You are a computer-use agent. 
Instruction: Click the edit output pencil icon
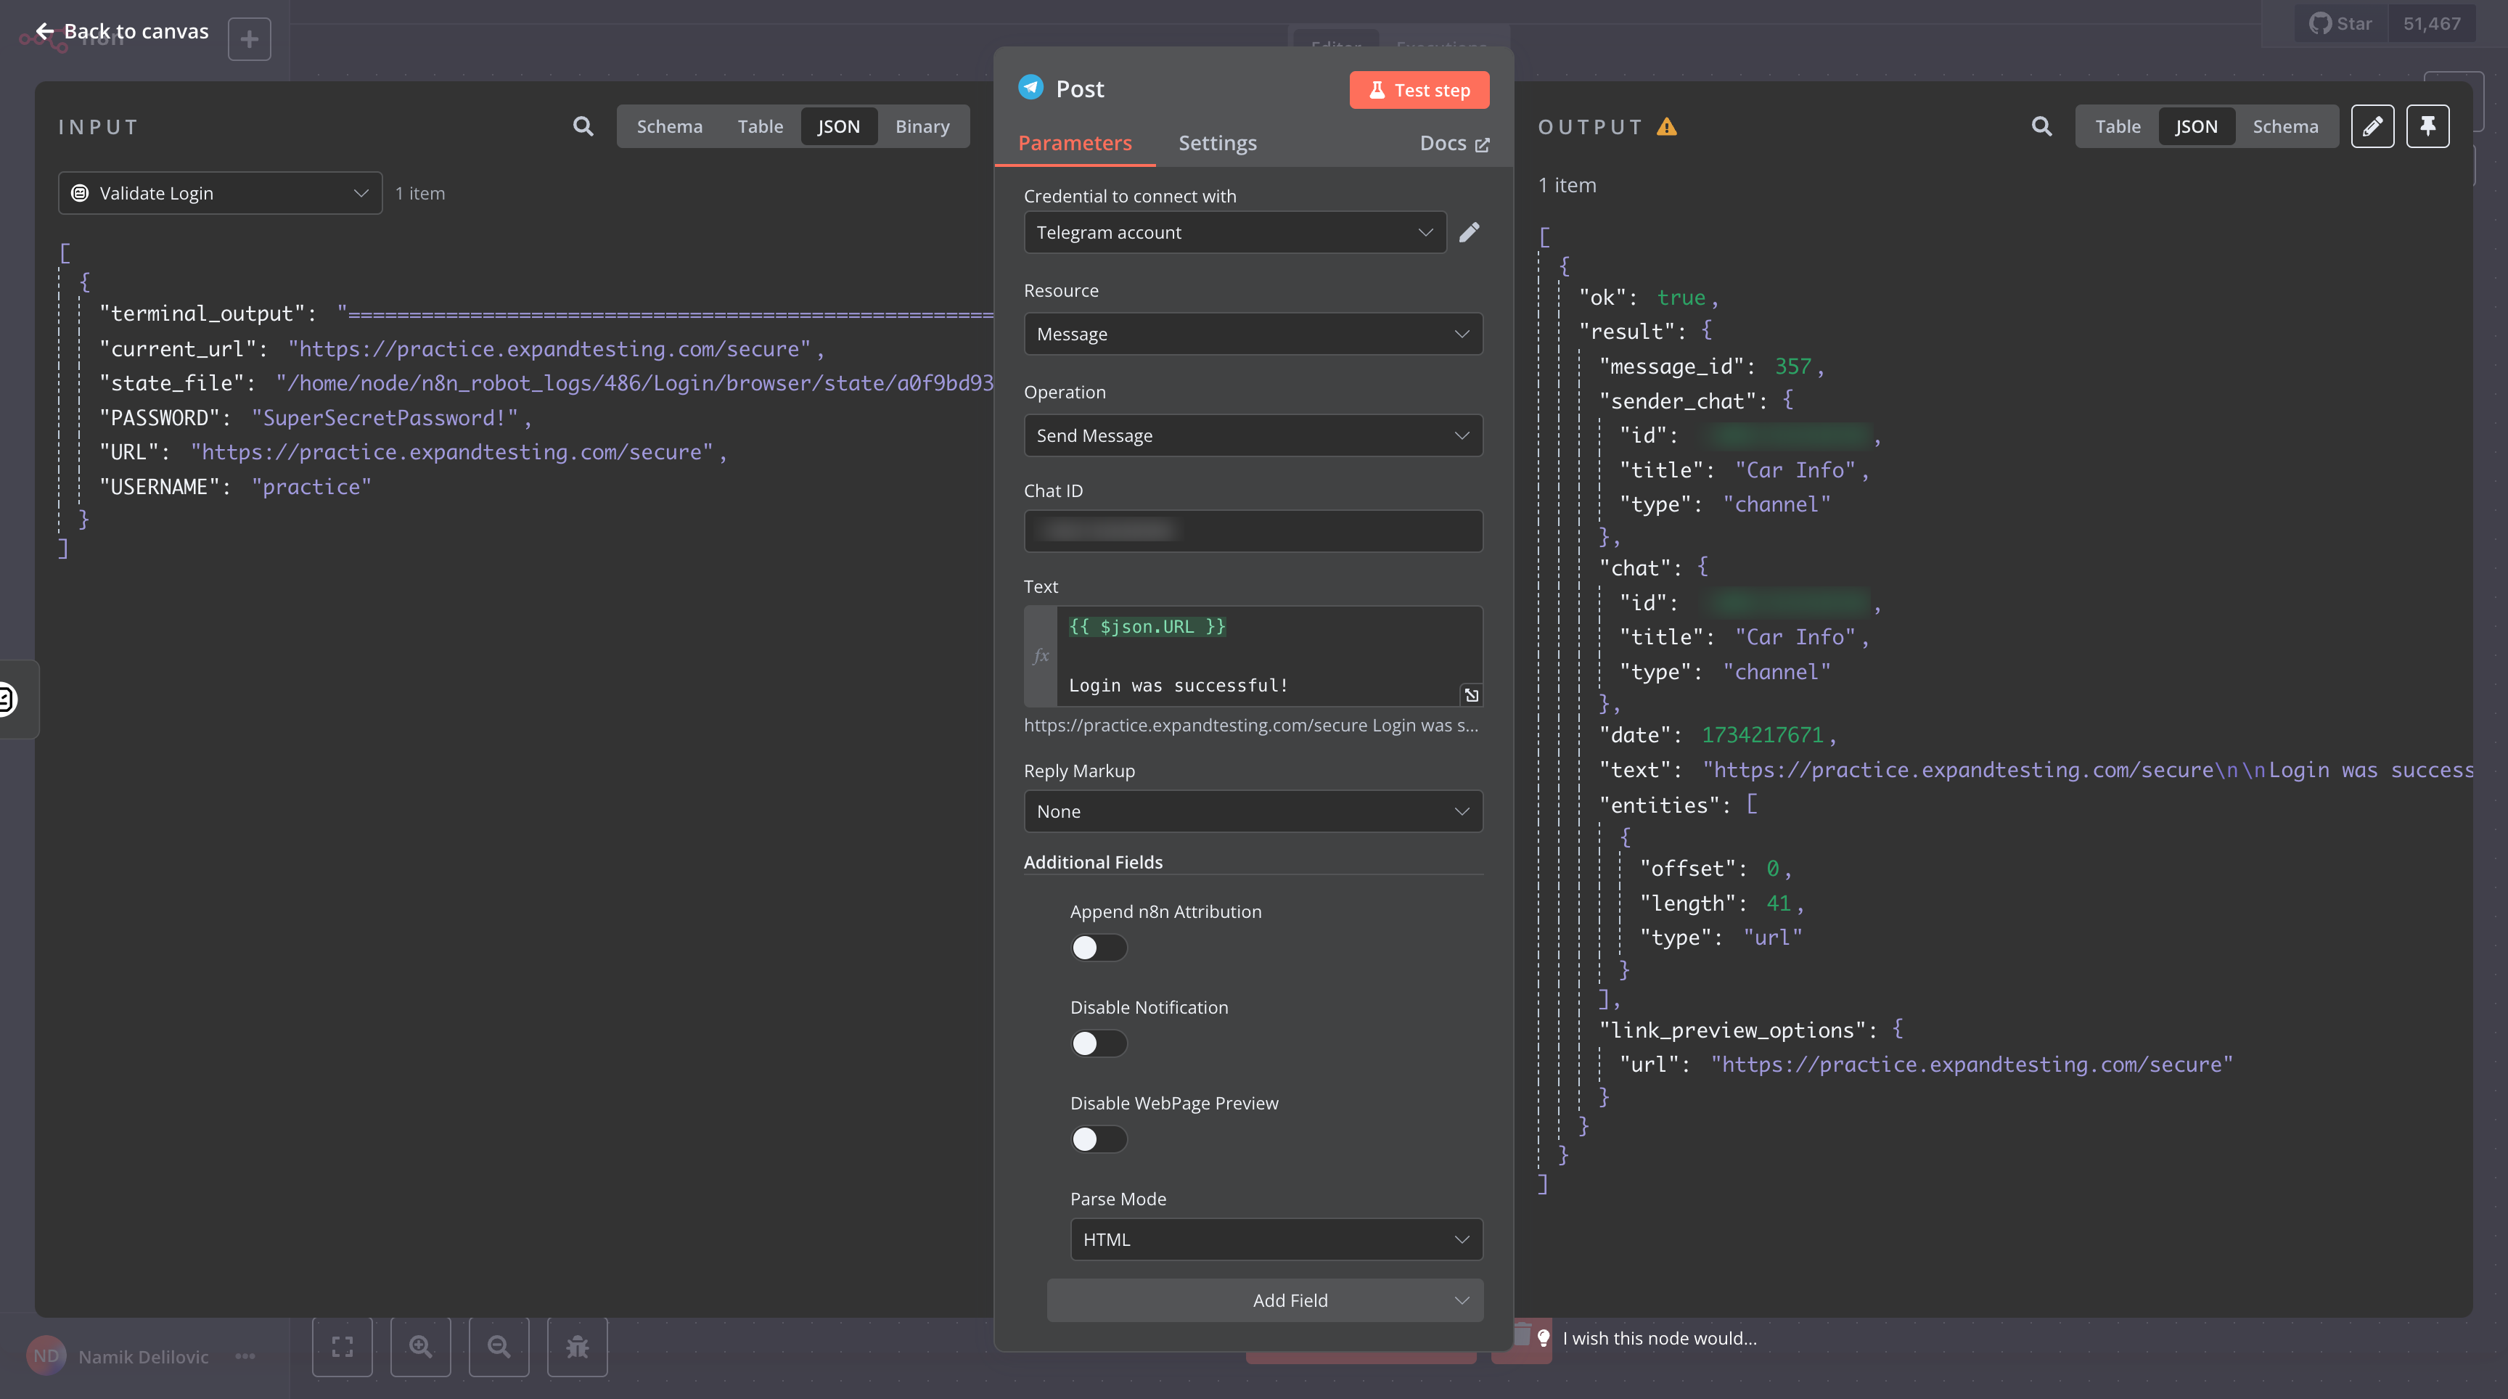pos(2372,126)
